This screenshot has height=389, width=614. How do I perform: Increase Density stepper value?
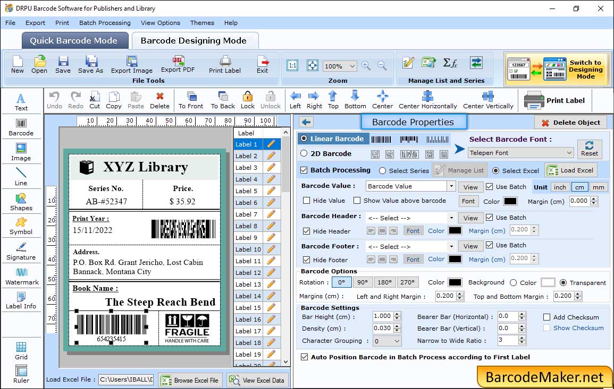397,326
